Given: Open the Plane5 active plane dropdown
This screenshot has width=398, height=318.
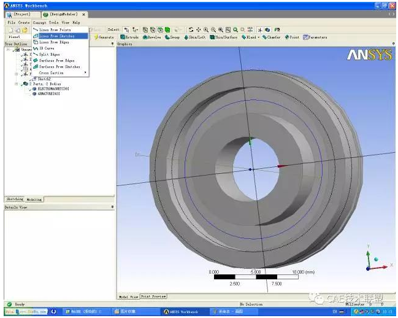Looking at the screenshot, I should [x=17, y=37].
